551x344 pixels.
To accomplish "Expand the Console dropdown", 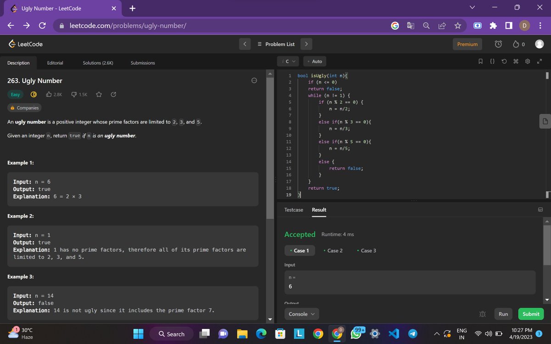I will tap(301, 314).
